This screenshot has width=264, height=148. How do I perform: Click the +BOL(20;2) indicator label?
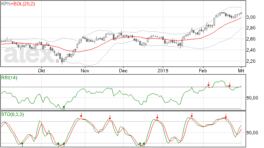pyautogui.click(x=23, y=4)
